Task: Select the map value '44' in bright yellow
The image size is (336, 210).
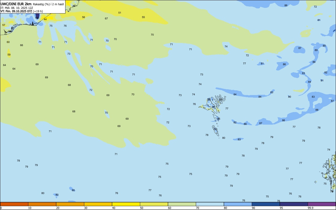Action: [45, 19]
